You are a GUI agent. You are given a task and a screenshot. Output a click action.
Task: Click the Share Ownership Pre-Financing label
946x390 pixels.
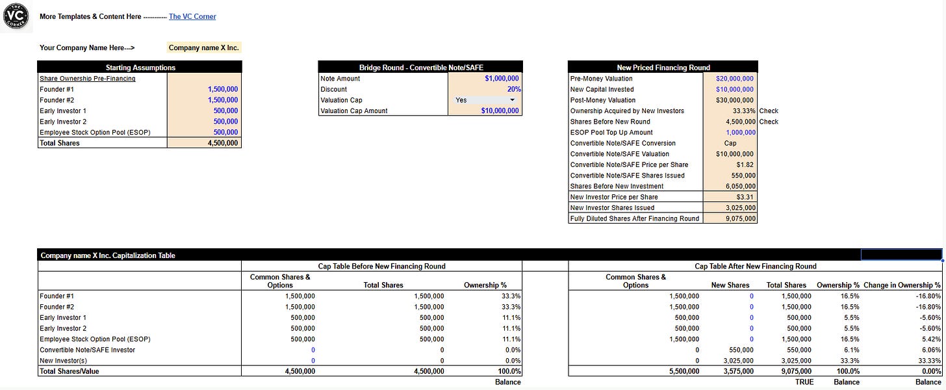coord(88,79)
